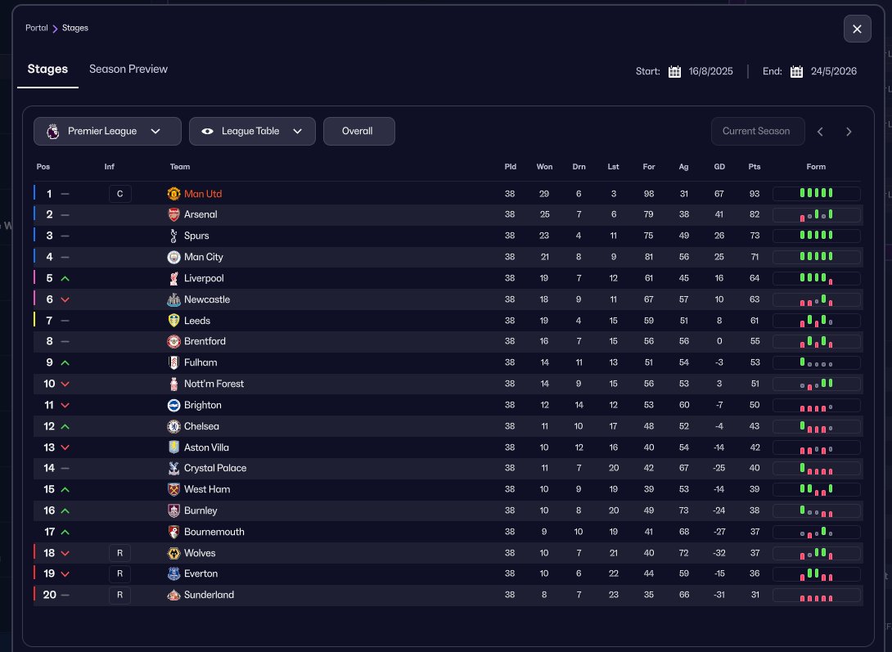The image size is (892, 652).
Task: Open the Newcastle team name link
Action: [x=207, y=299]
